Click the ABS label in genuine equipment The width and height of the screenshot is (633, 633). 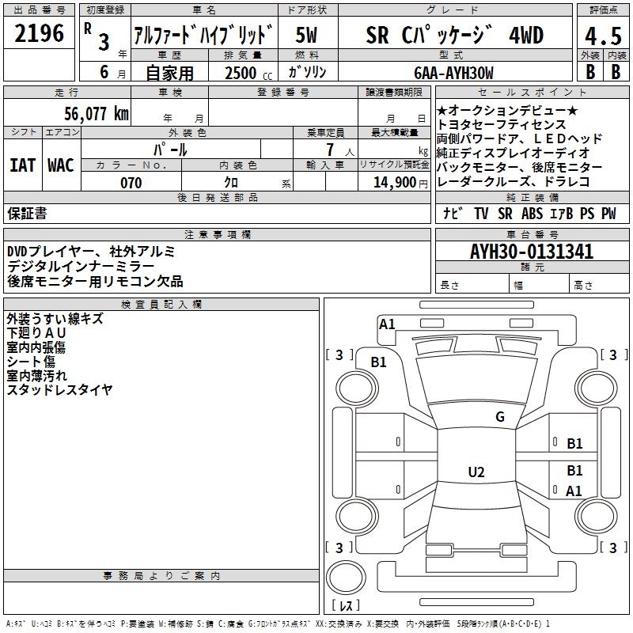point(533,214)
